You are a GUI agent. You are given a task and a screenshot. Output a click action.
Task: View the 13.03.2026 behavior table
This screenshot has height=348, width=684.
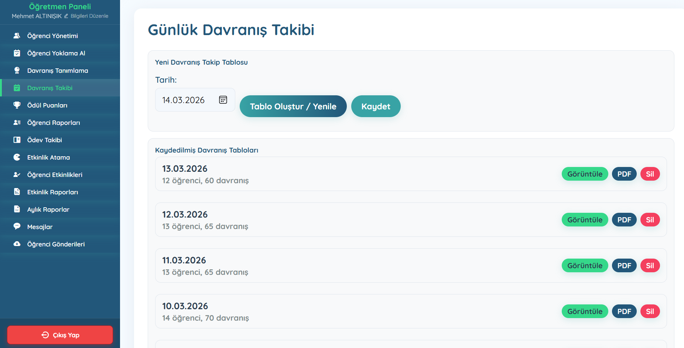pyautogui.click(x=585, y=174)
